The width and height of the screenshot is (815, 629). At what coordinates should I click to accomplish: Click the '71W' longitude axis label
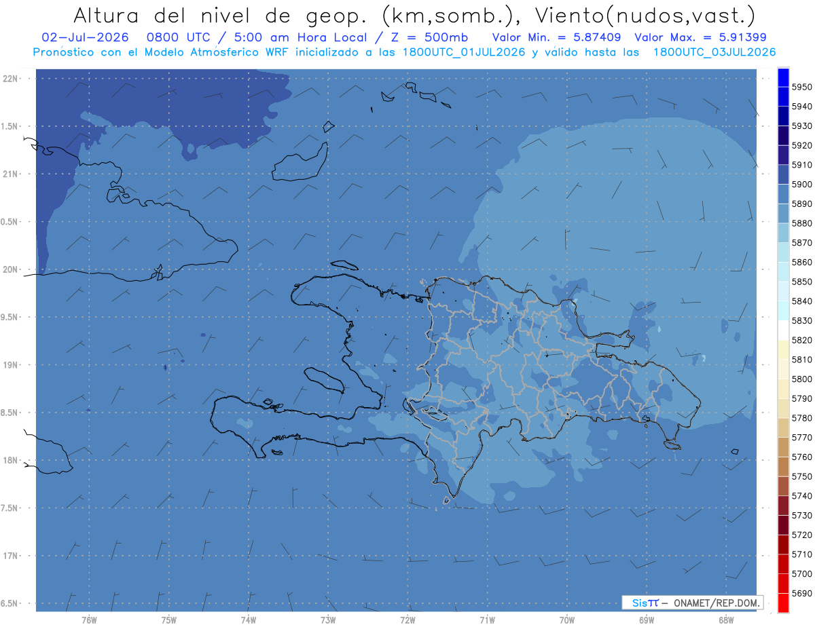[x=487, y=620]
